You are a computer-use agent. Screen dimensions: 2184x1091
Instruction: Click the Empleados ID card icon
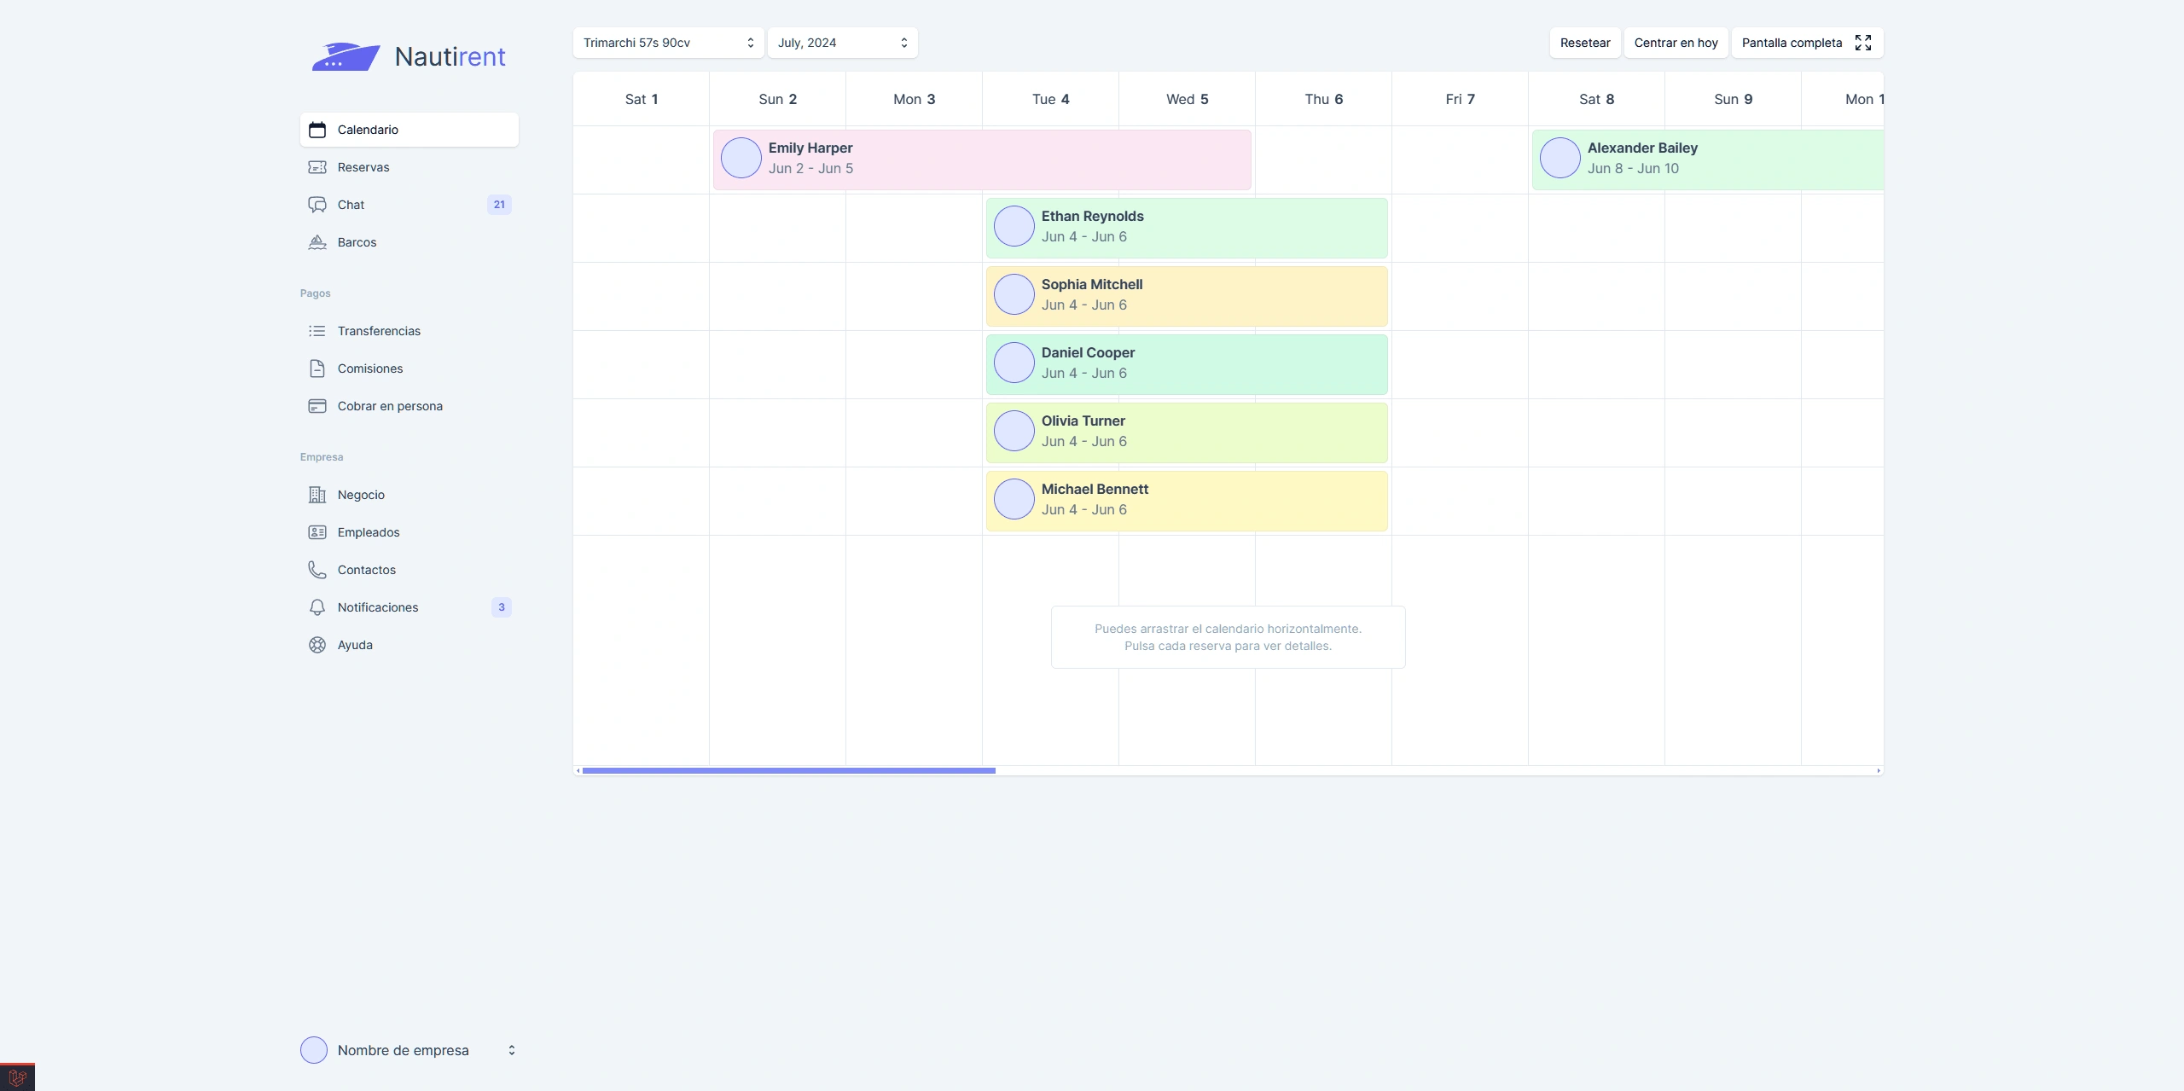click(x=317, y=532)
